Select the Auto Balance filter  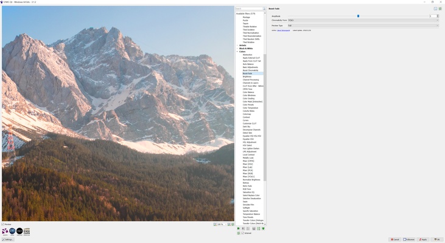[x=248, y=64]
